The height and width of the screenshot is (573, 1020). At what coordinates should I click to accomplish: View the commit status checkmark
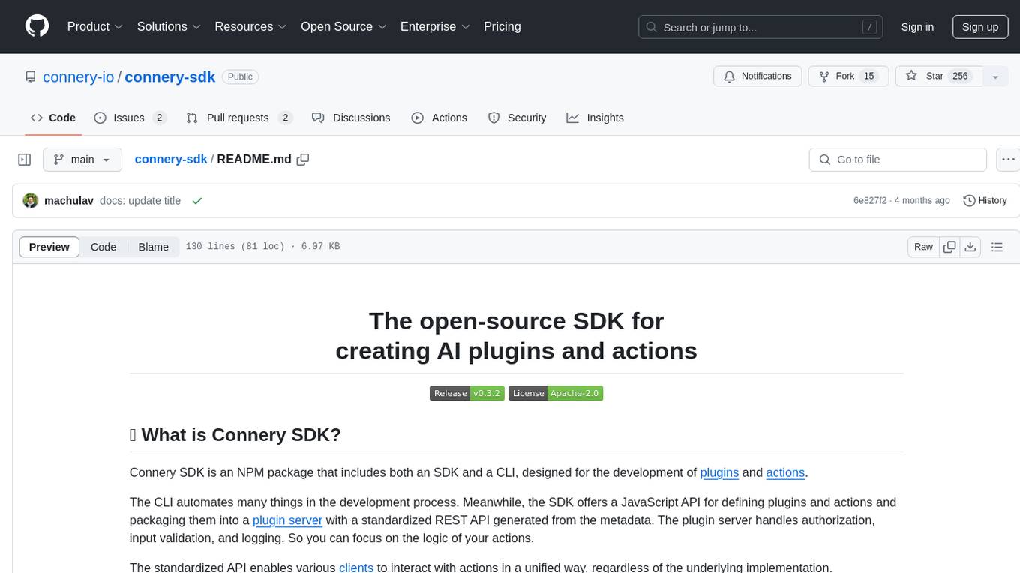(197, 201)
